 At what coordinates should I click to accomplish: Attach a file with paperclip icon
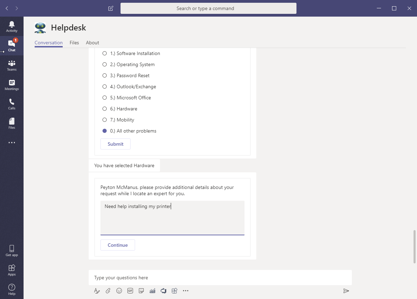(x=108, y=291)
